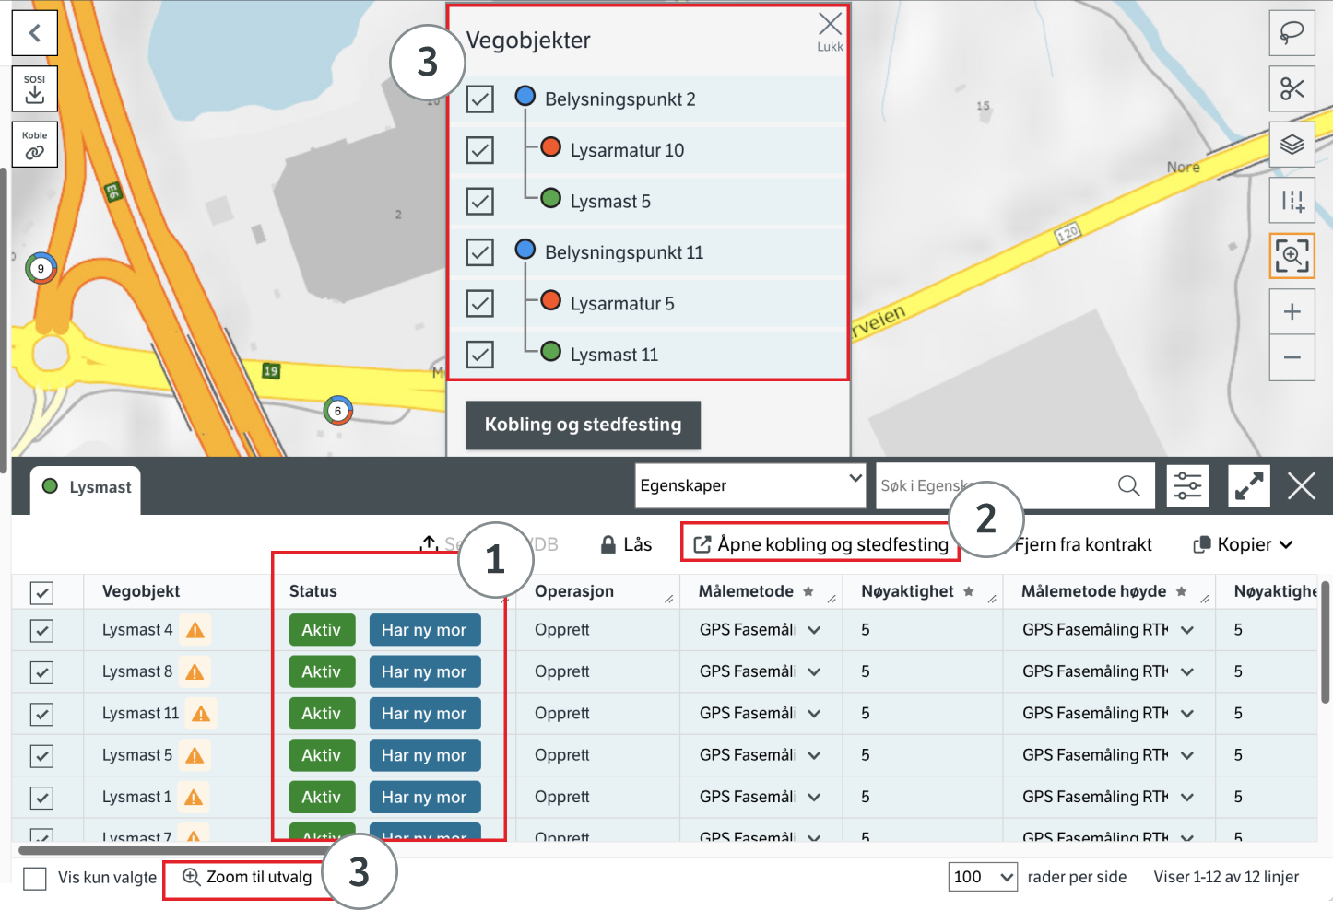Image resolution: width=1333 pixels, height=910 pixels.
Task: Click the zoom-to-area magnifier icon
Action: tap(1292, 255)
